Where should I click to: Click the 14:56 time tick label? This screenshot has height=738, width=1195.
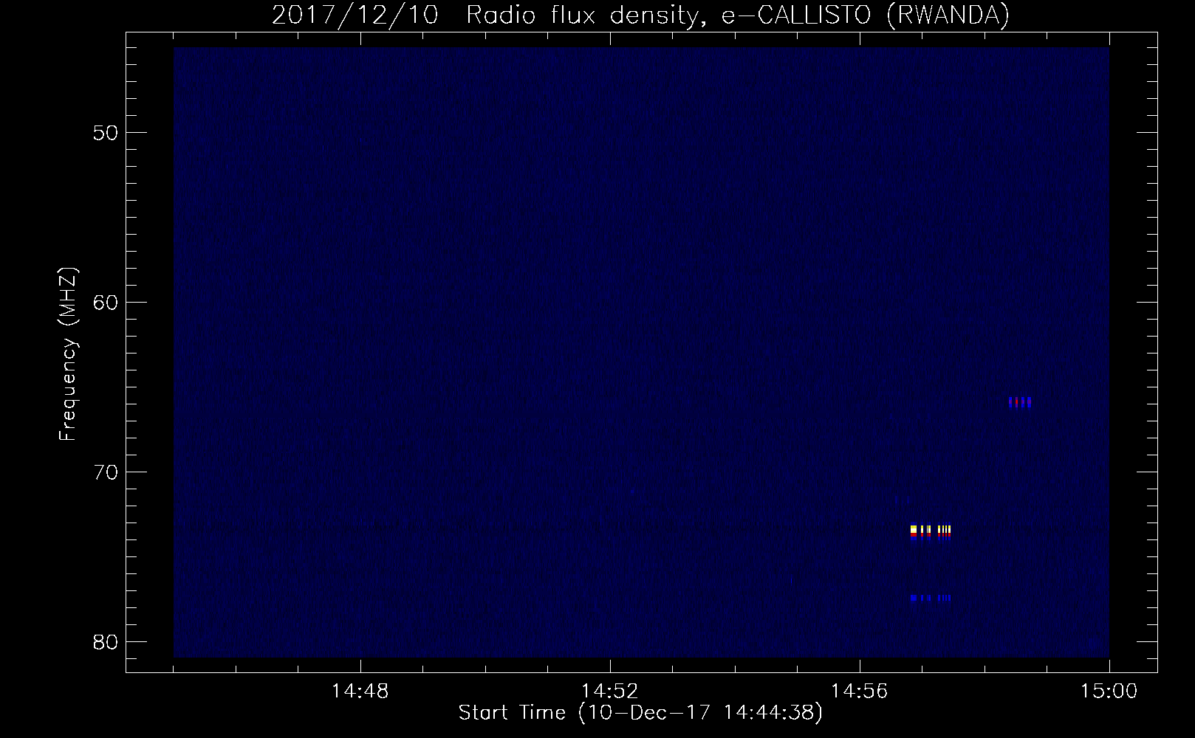(859, 692)
